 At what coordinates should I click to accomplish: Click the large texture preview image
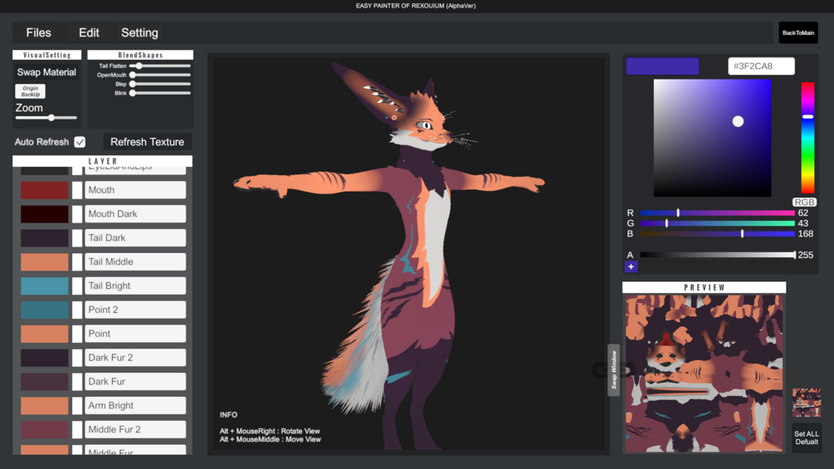click(x=705, y=374)
